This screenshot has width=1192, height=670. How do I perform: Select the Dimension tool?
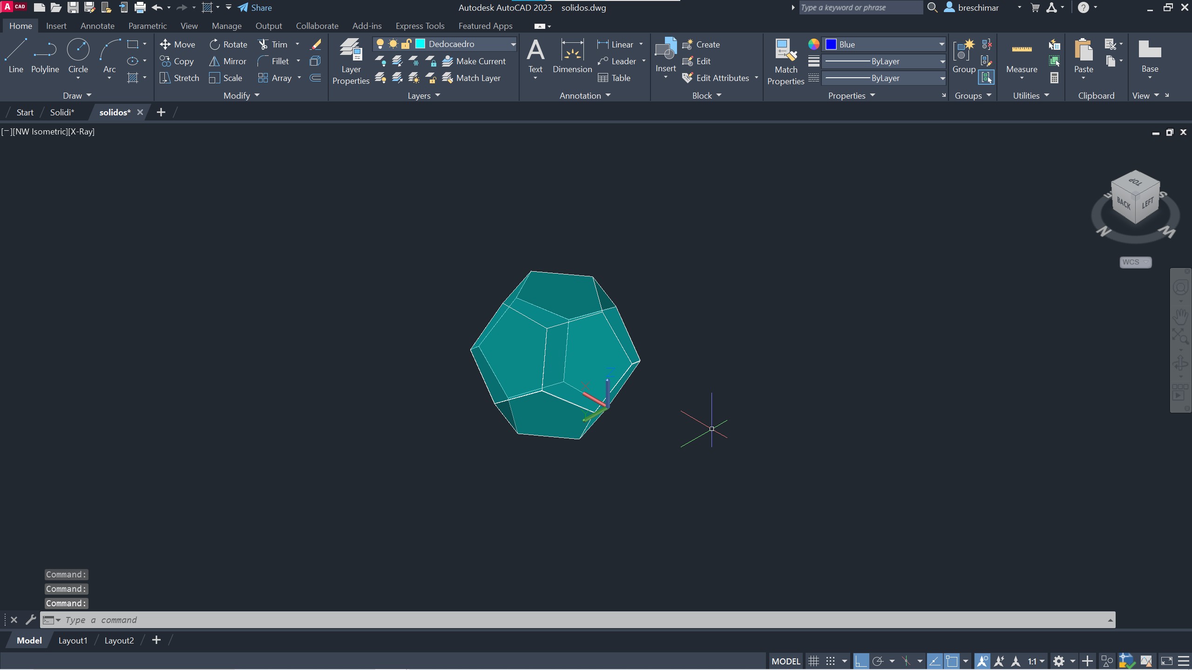pos(572,57)
